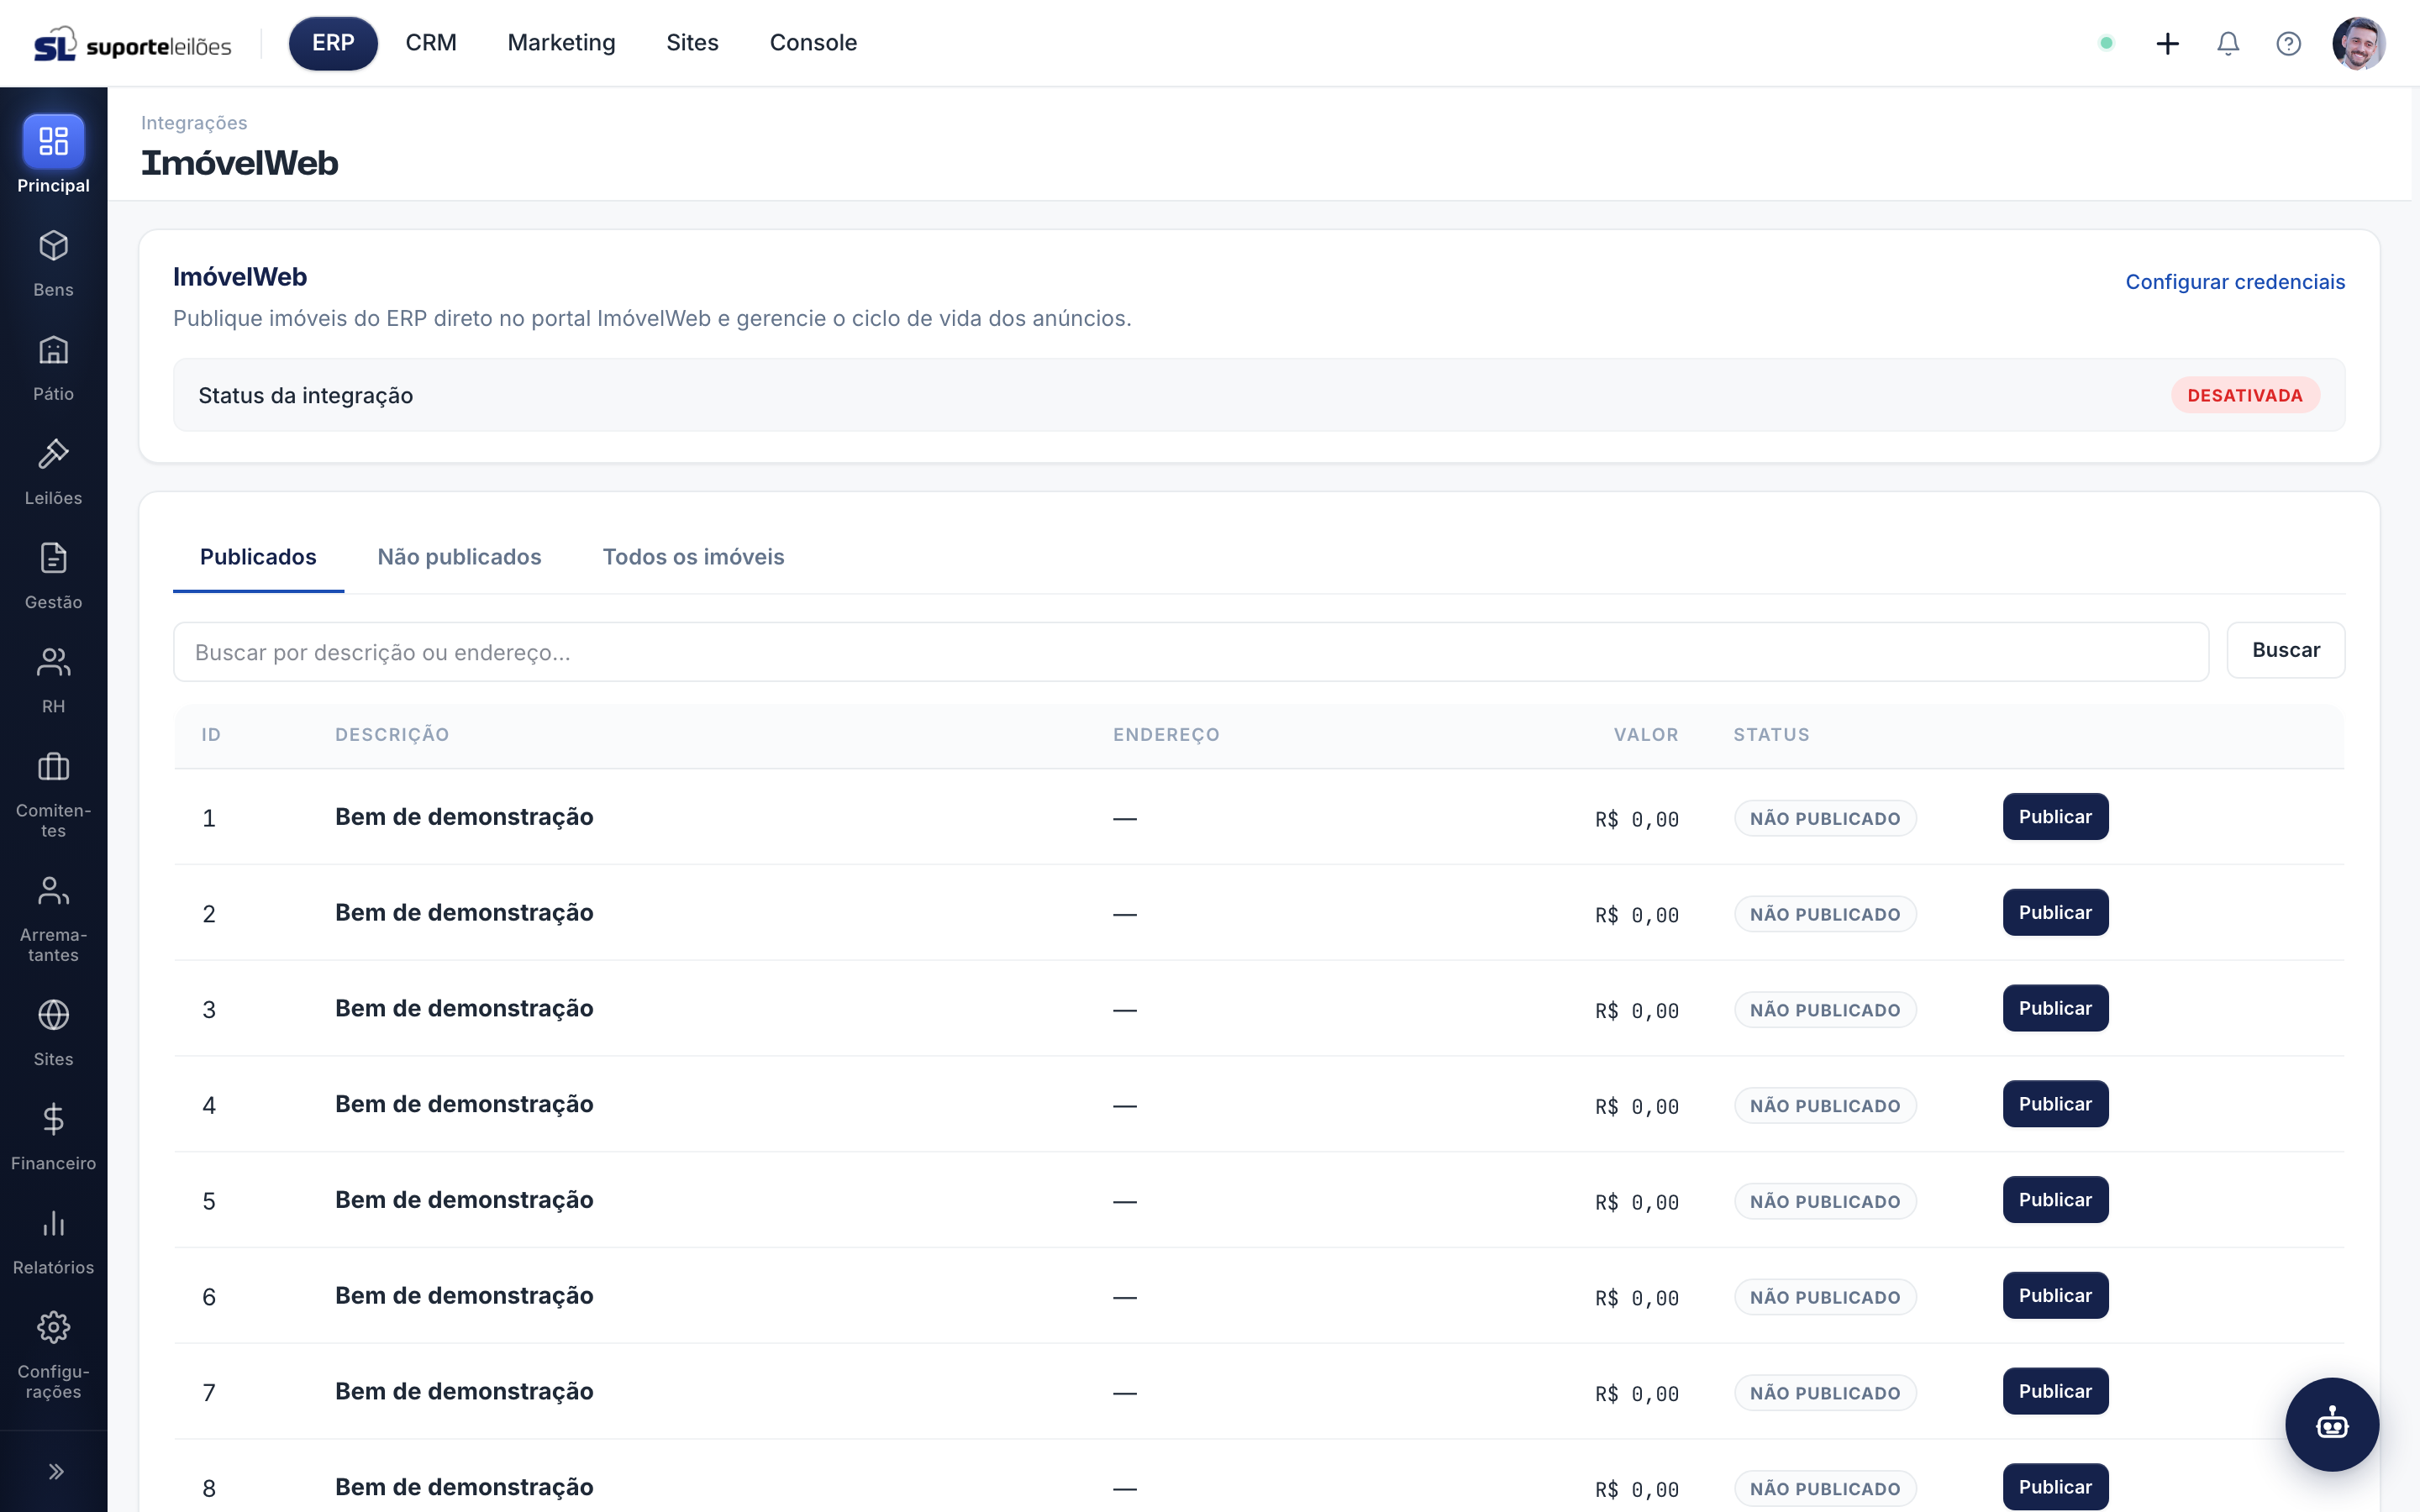Screen dimensions: 2420x1512
Task: Click the DESCRIÇÃO column header
Action: [x=392, y=735]
